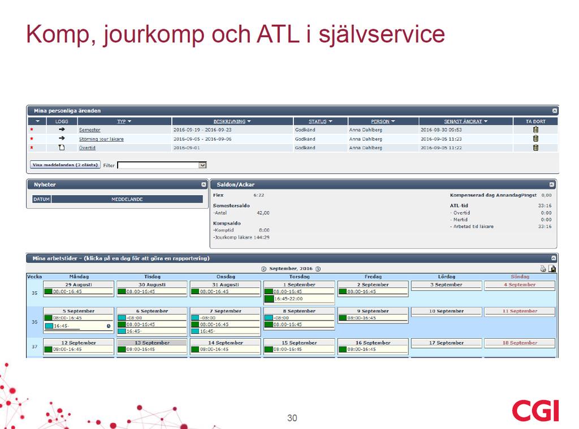Print the work schedule with printer icon

pos(543,269)
